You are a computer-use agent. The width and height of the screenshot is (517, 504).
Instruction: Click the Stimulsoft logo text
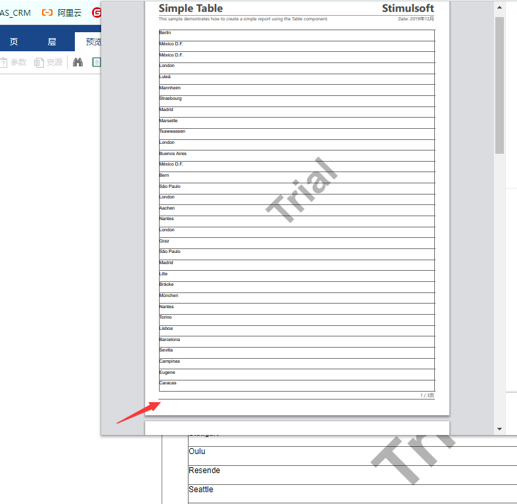click(x=408, y=9)
